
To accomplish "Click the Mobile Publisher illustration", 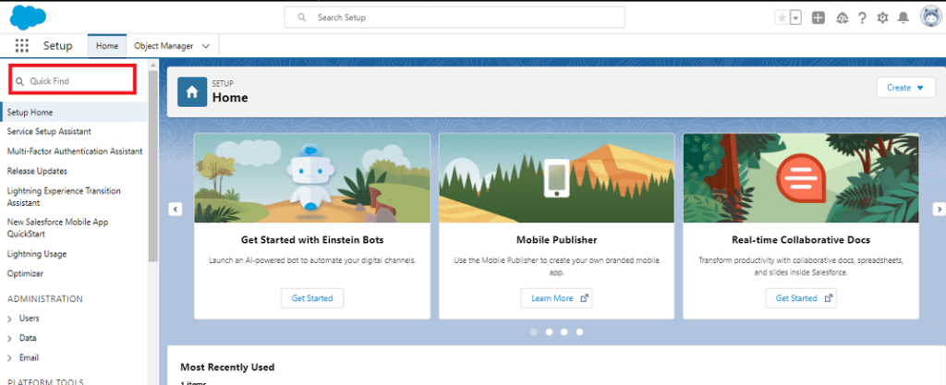I will (x=556, y=178).
